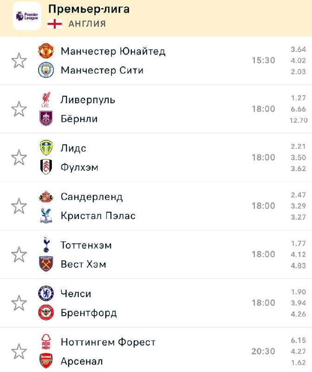Click the 20:30 kickoff time

263,352
